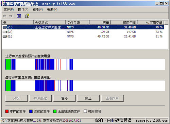170x124 pixels.
Task: Open the 帮助(H) menu
Action: click(x=52, y=9)
